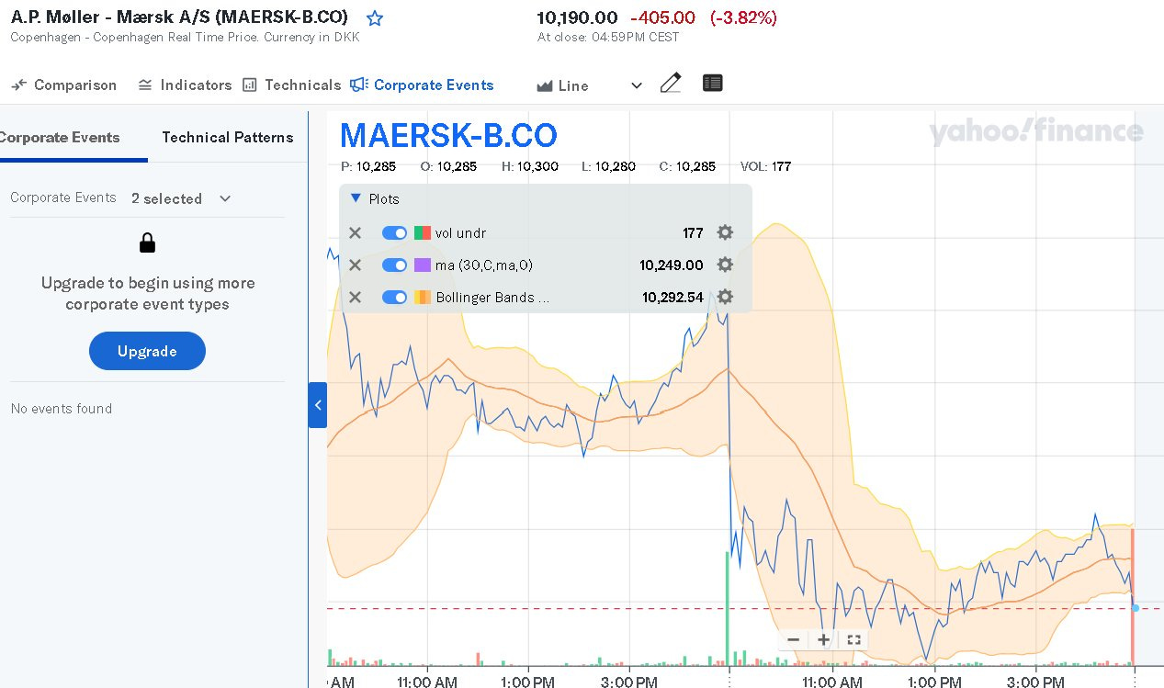Open the Indicators menu
The width and height of the screenshot is (1164, 688).
click(185, 85)
